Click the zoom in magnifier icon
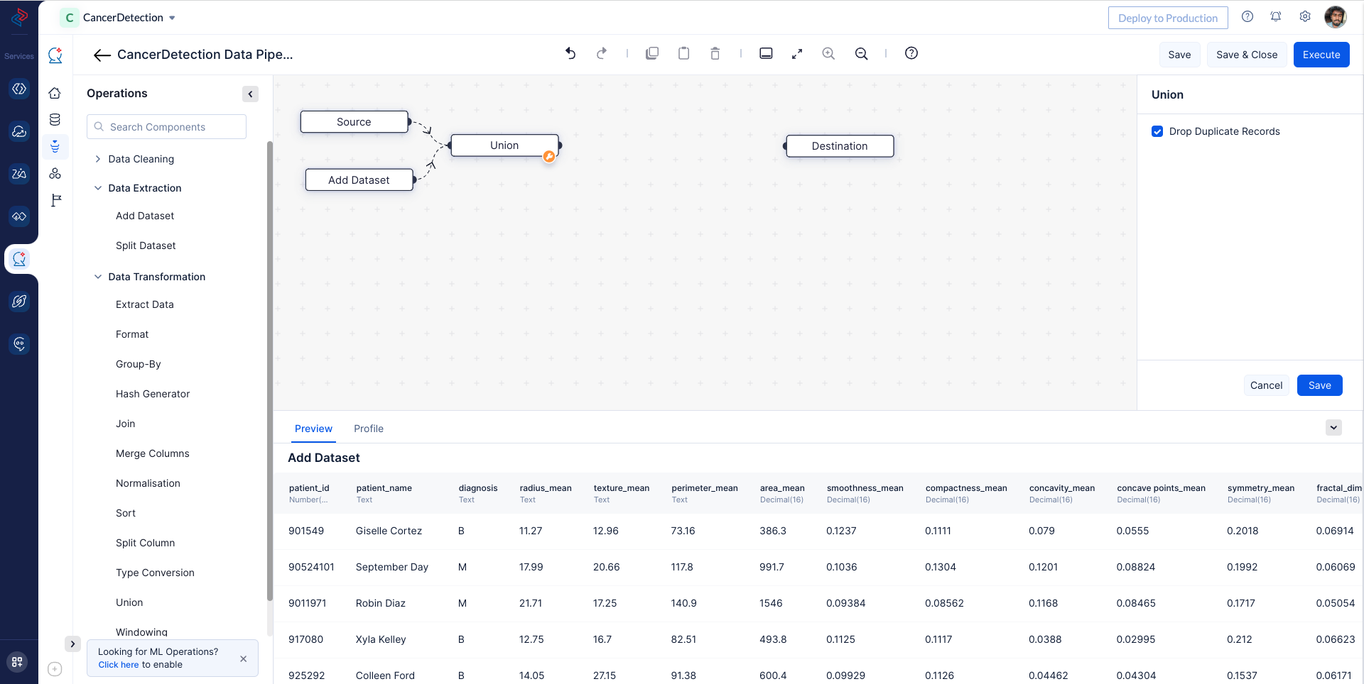The image size is (1364, 684). click(x=828, y=53)
